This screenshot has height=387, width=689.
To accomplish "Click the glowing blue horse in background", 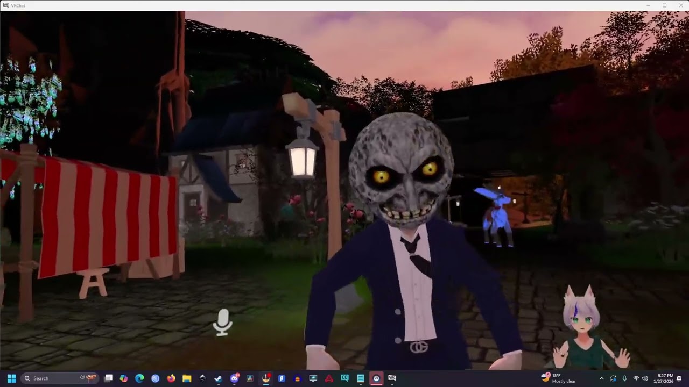I will [x=496, y=217].
